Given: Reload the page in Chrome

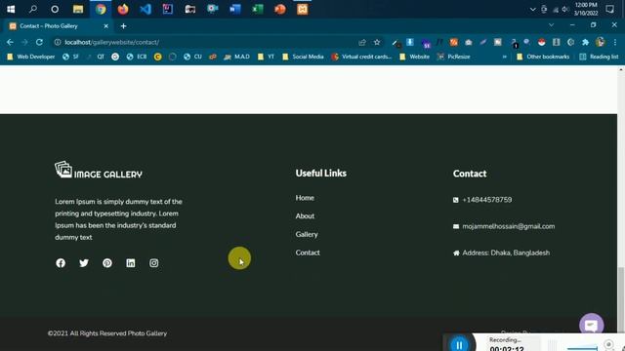Looking at the screenshot, I should point(39,42).
